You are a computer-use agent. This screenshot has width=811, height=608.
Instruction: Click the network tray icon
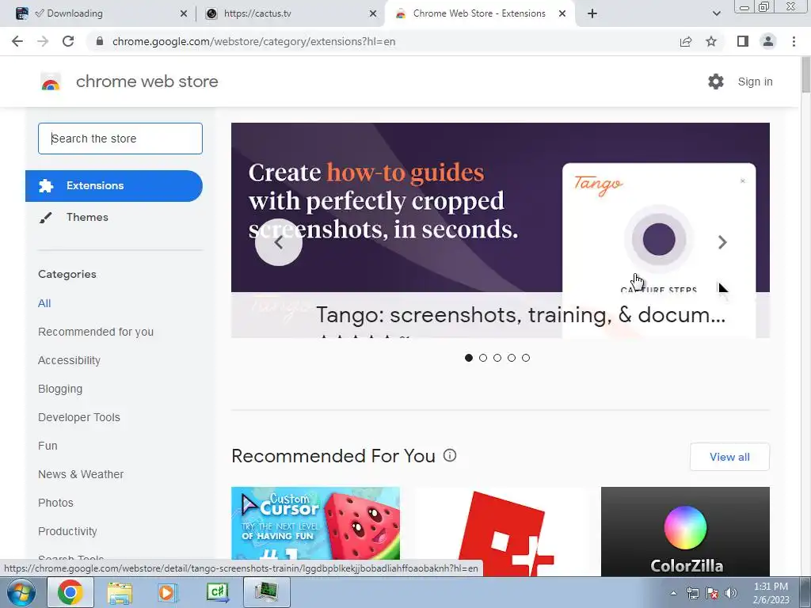point(692,593)
